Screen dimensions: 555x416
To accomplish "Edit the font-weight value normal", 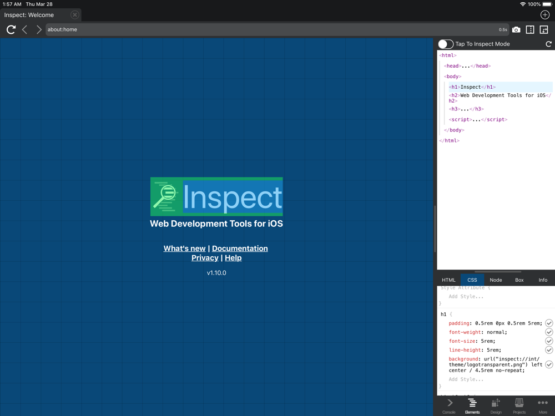I will click(x=496, y=332).
